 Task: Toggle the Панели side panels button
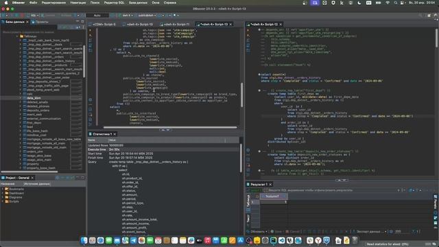pyautogui.click(x=436, y=202)
